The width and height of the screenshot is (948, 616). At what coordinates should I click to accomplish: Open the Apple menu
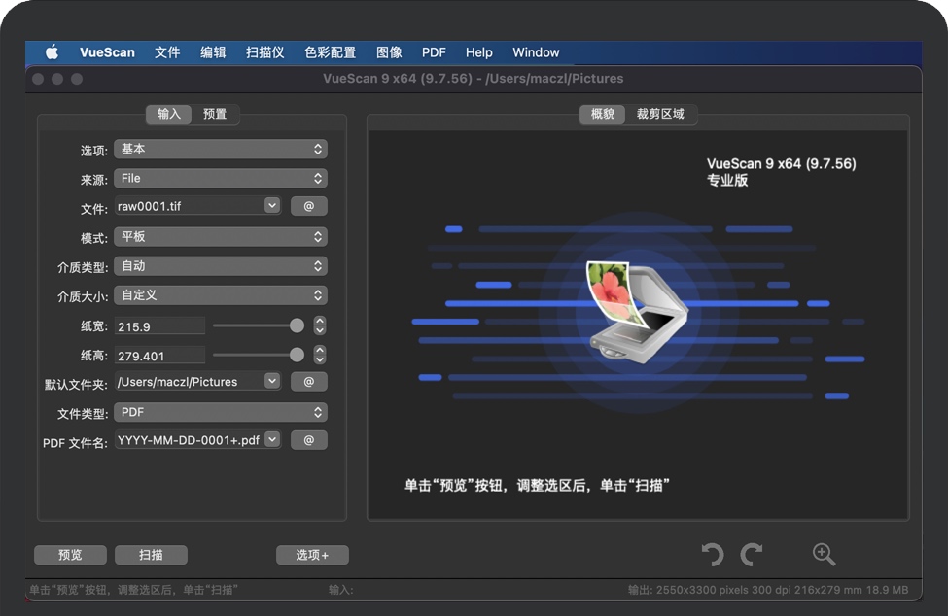coord(52,52)
